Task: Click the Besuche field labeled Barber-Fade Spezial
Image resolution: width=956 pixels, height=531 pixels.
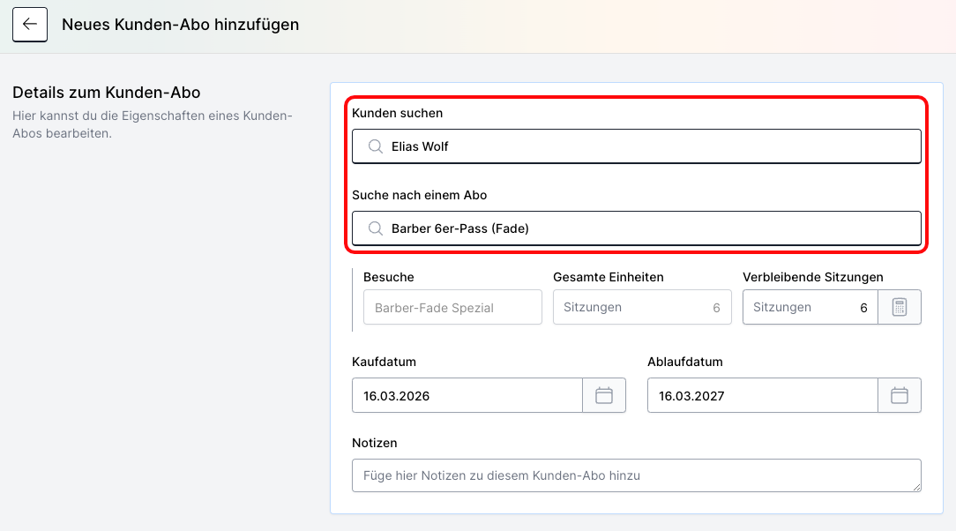Action: point(452,307)
